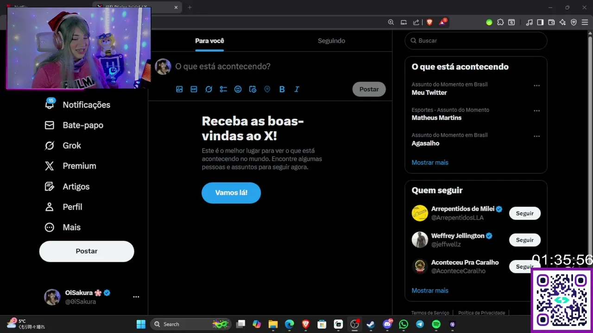This screenshot has height=333, width=593.
Task: Open Leo AI sparkle icon
Action: pyautogui.click(x=562, y=22)
